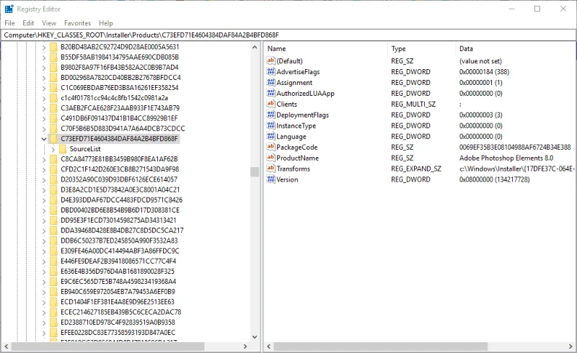The height and width of the screenshot is (353, 577).
Task: Click the tree pane scroll down arrow
Action: 255,337
